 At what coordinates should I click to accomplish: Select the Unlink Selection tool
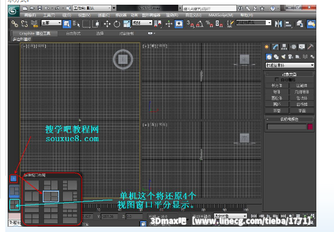pos(24,23)
